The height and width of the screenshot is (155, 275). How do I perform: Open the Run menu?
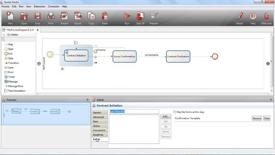[x=21, y=6]
